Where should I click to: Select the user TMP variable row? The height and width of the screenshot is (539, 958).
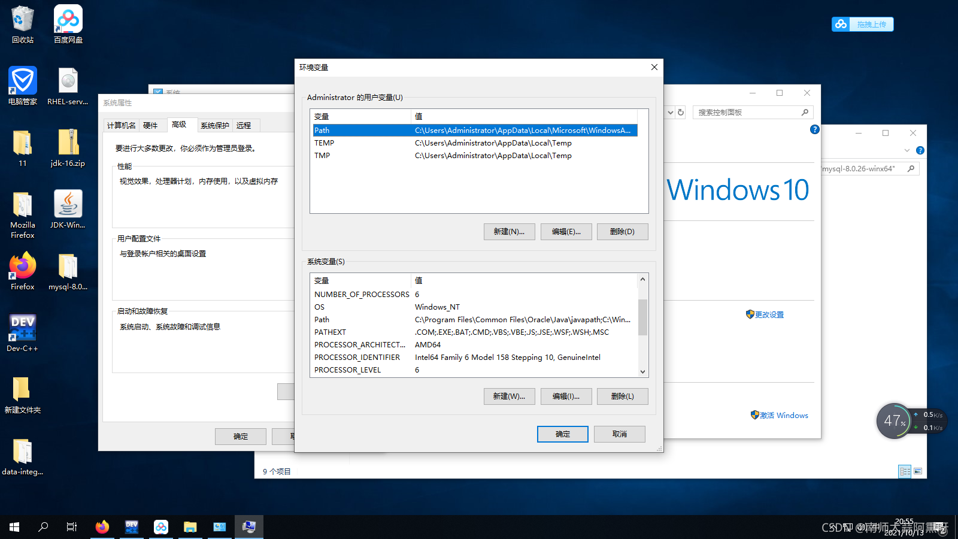tap(475, 155)
